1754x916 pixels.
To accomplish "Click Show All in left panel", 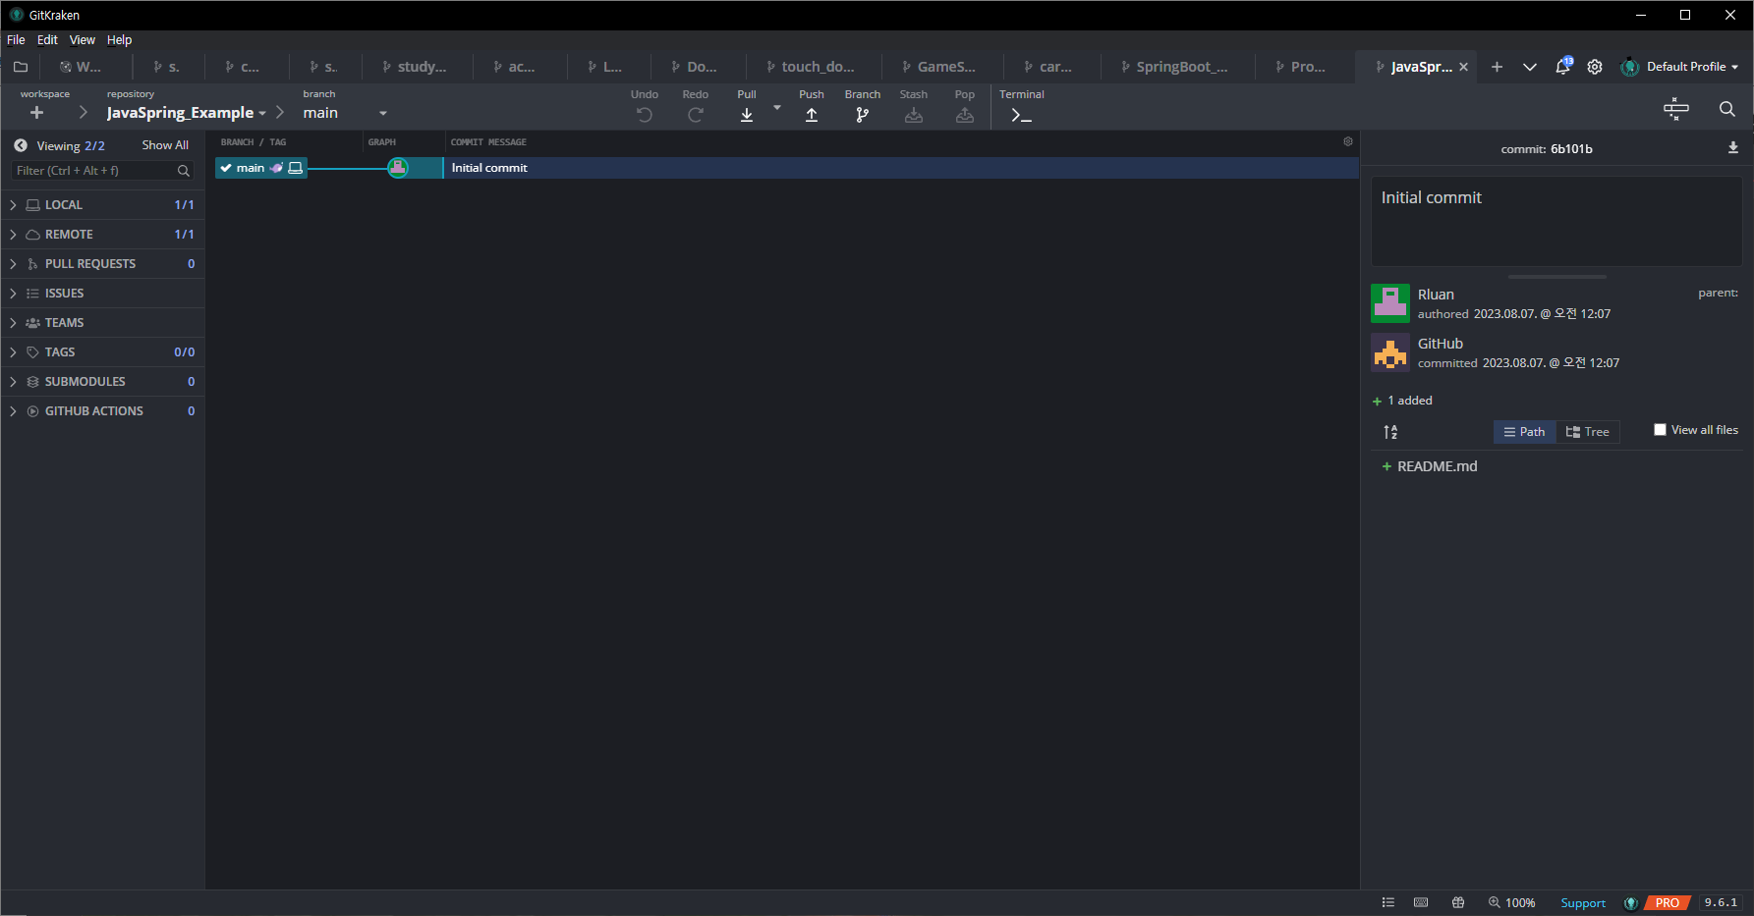I will click(165, 145).
